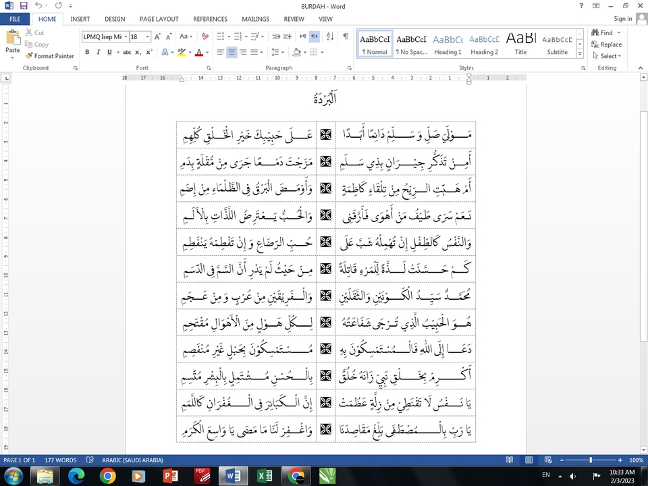Open Ribbon Display Options
This screenshot has height=486, width=648.
(596, 6)
